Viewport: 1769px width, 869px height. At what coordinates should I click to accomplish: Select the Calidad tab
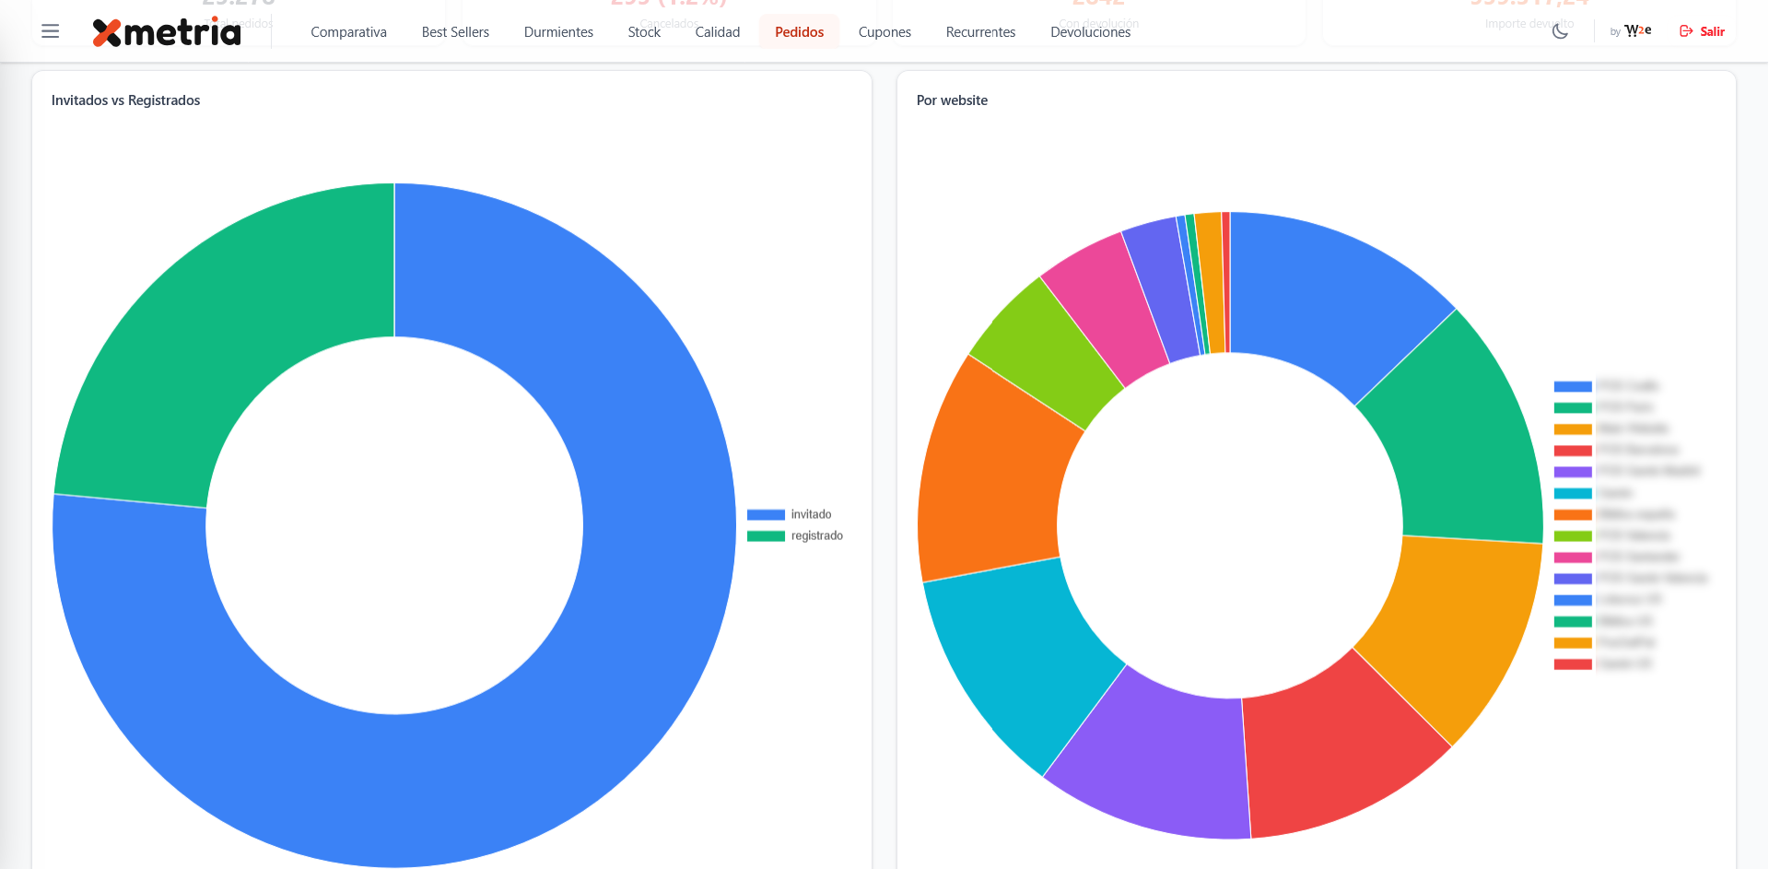(x=717, y=32)
